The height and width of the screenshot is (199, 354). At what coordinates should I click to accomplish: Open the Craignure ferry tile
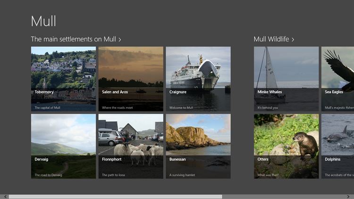click(198, 79)
